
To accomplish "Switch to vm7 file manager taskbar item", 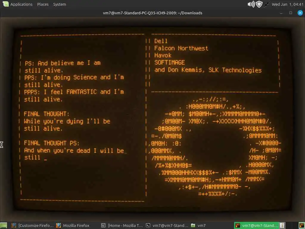I will [x=198, y=225].
